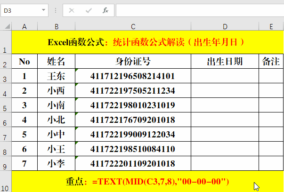Viewport: 284px width, 192px height.
Task: Select row 1 header
Action: [6, 42]
